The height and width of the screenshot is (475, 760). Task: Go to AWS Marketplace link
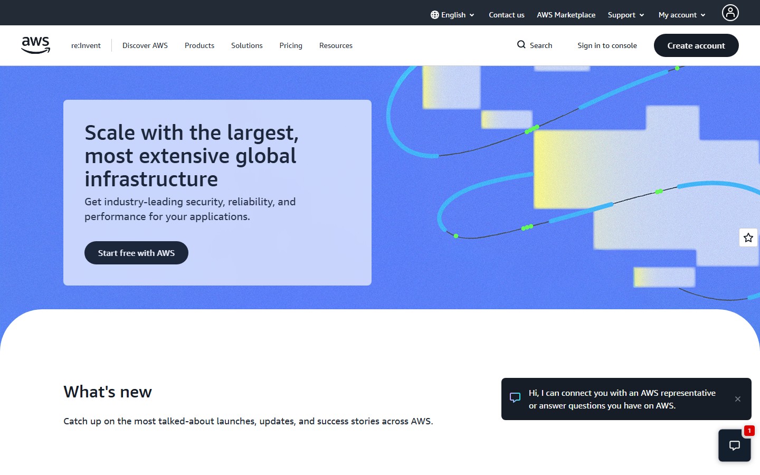[566, 15]
